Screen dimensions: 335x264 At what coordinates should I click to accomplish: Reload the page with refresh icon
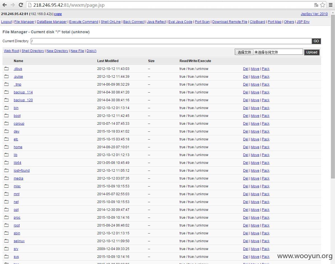tap(21, 5)
